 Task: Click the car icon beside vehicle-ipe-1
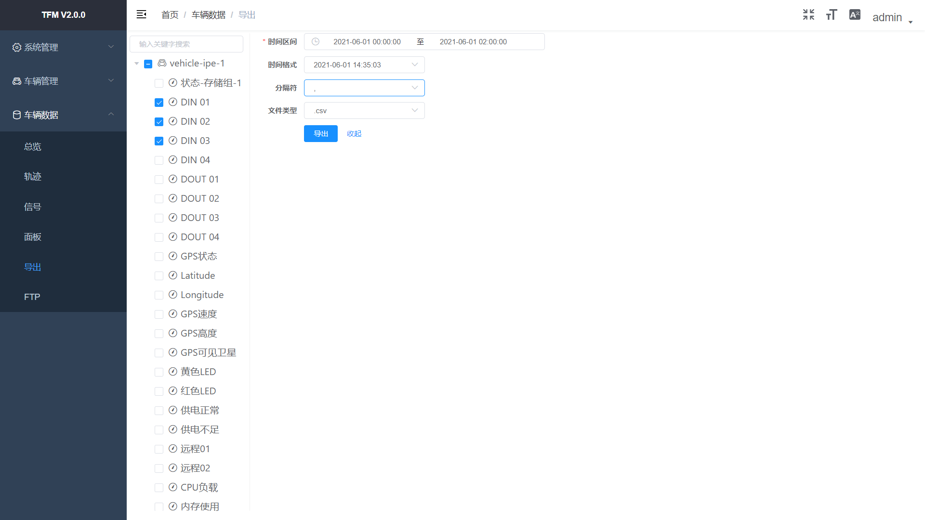[162, 63]
